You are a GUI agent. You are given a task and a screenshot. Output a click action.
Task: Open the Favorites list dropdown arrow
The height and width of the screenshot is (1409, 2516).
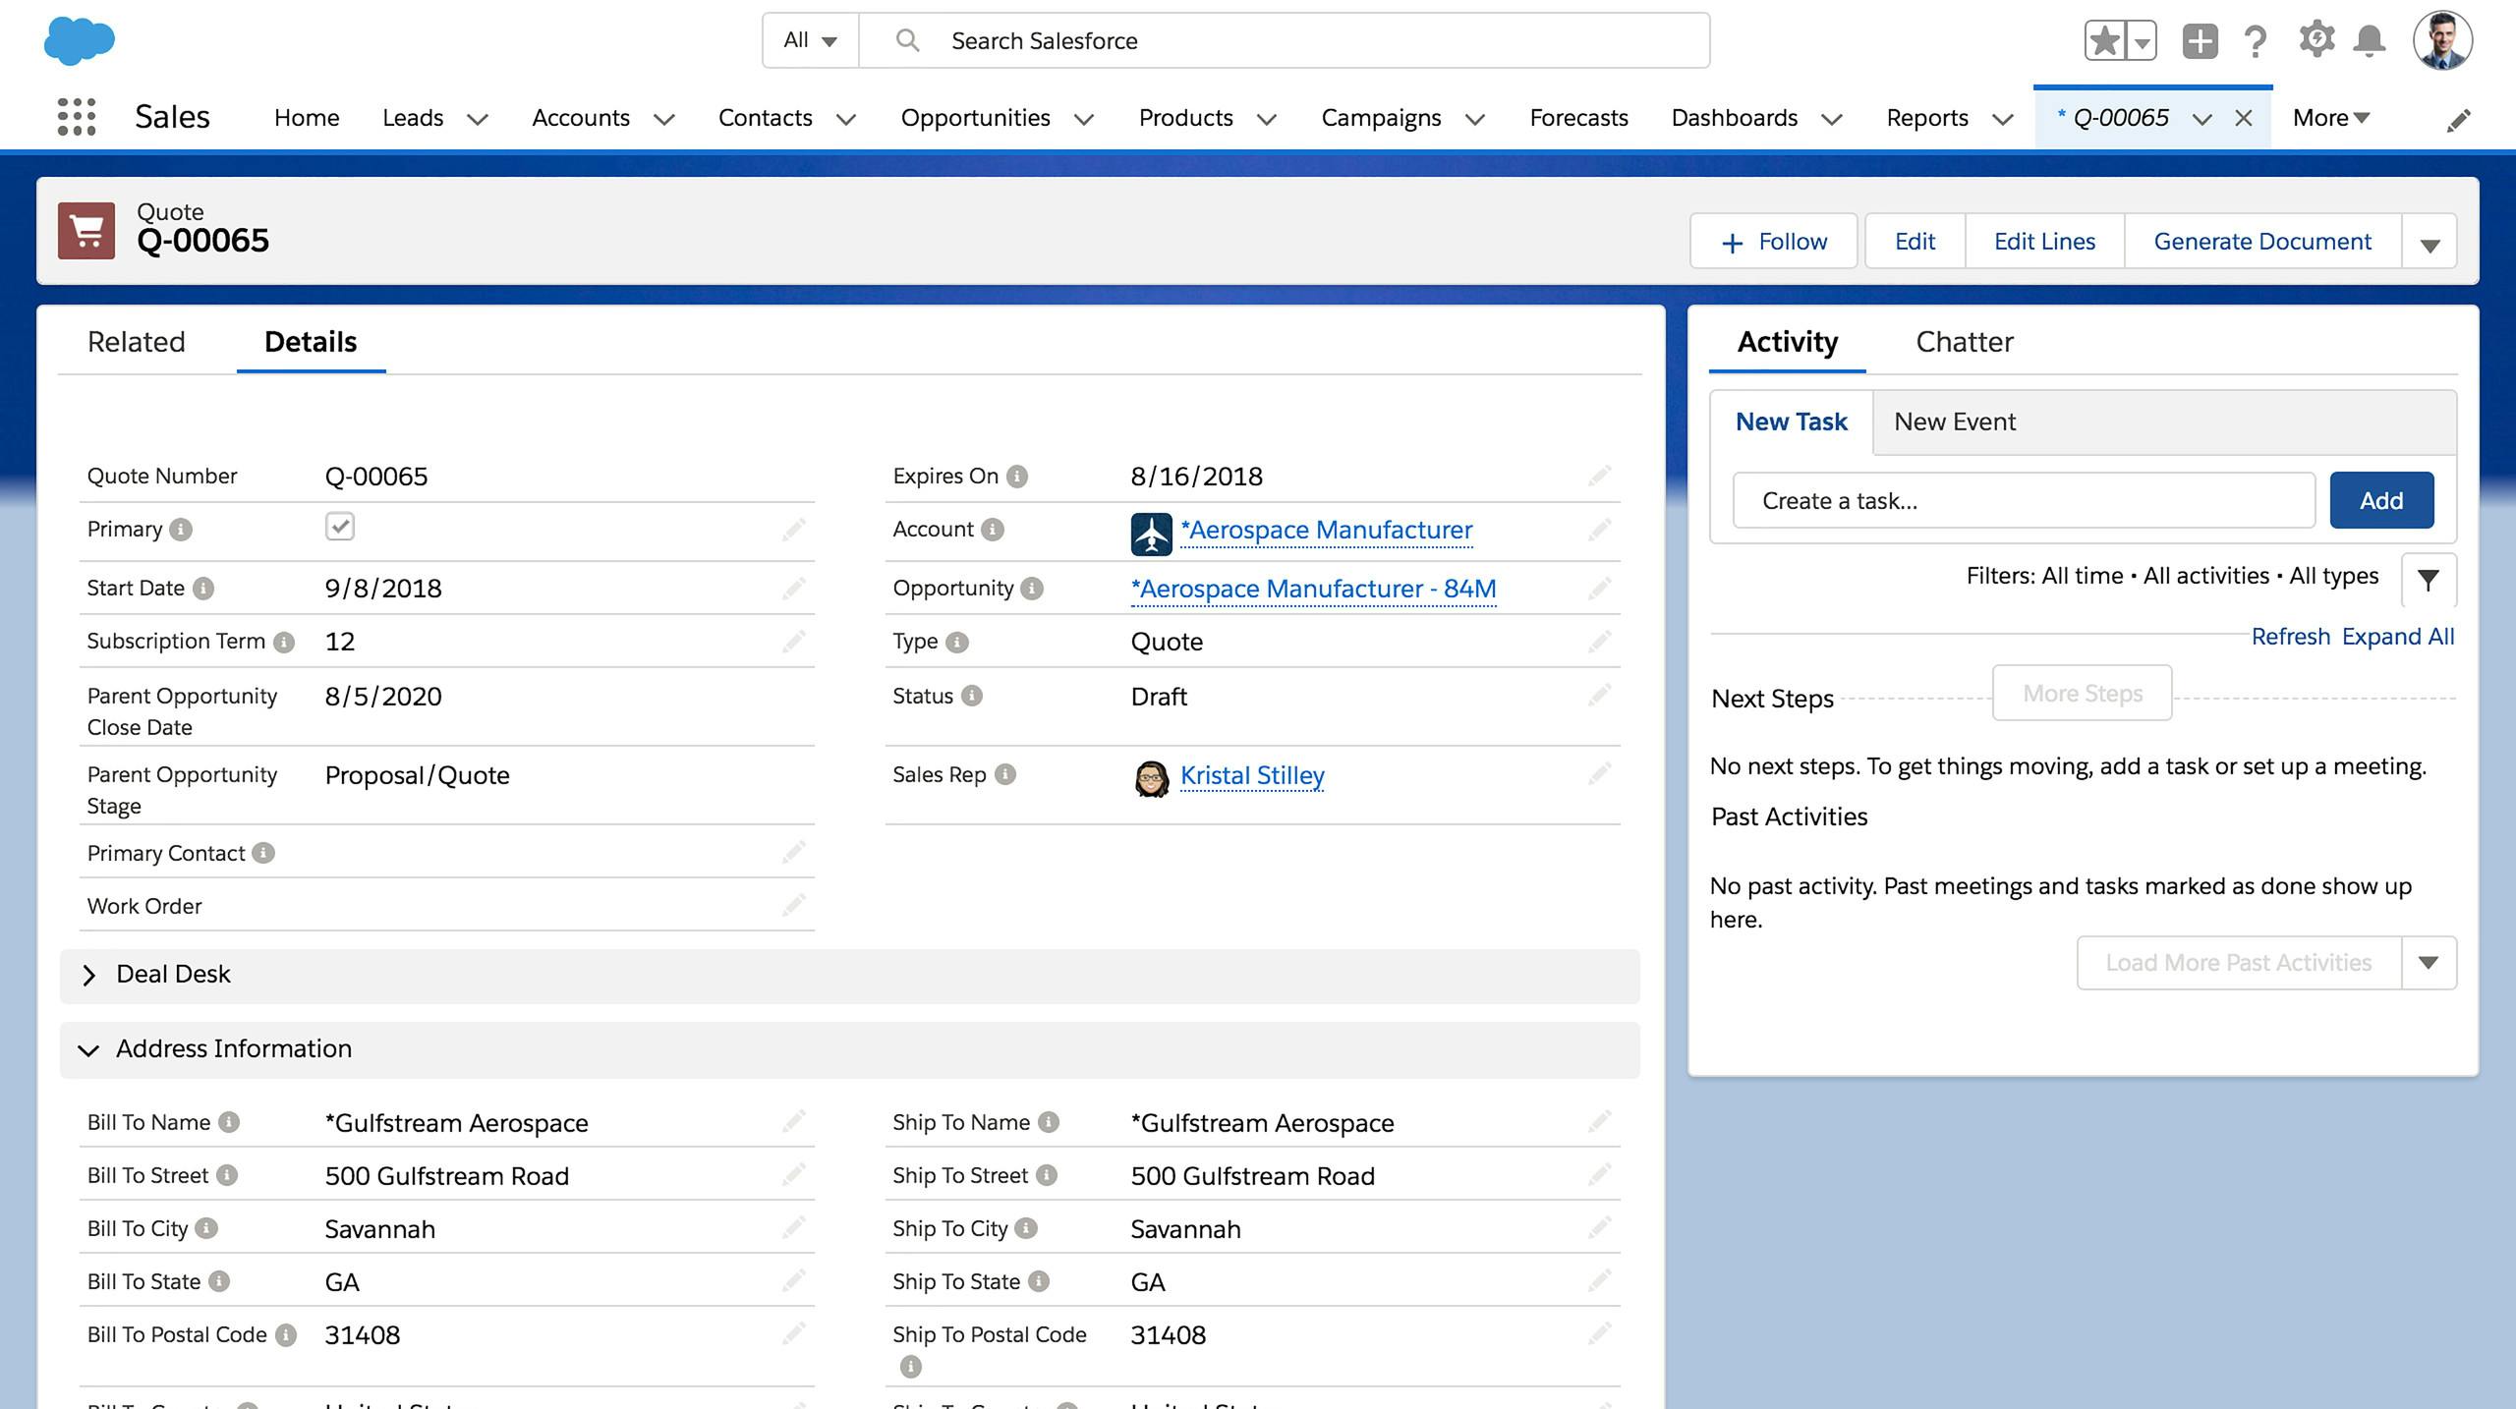coord(2142,41)
